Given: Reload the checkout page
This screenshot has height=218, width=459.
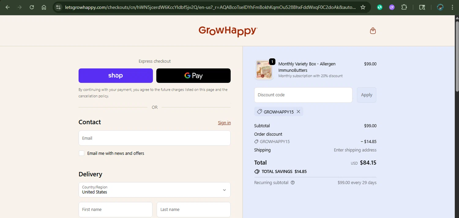Looking at the screenshot, I should (32, 7).
